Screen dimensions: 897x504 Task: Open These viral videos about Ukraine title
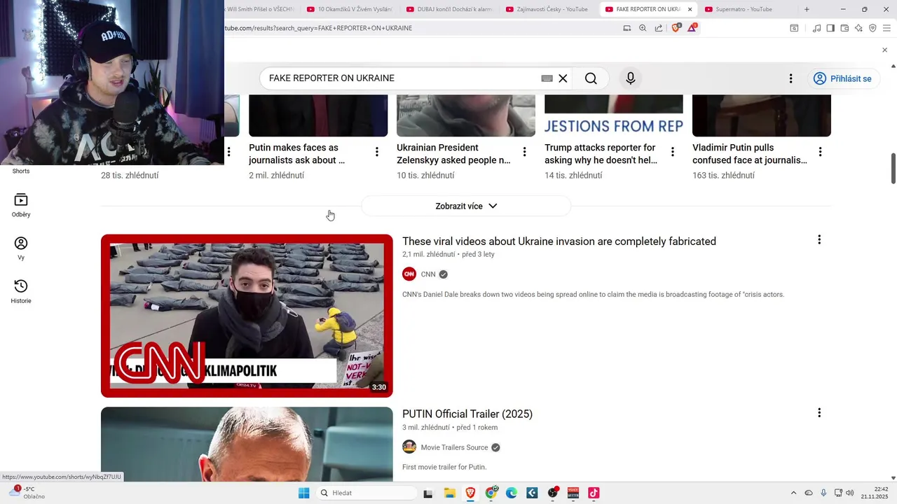pyautogui.click(x=559, y=241)
